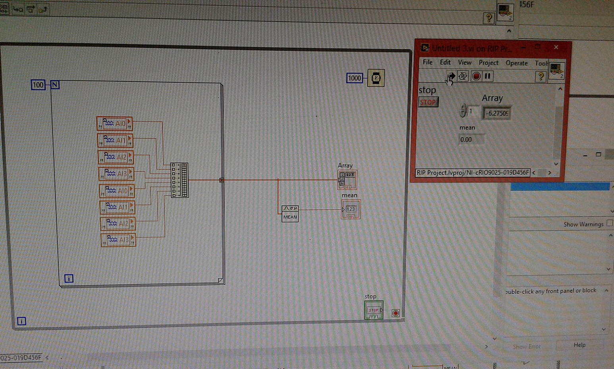Maximize the Untitled 3.vi window

tap(537, 47)
